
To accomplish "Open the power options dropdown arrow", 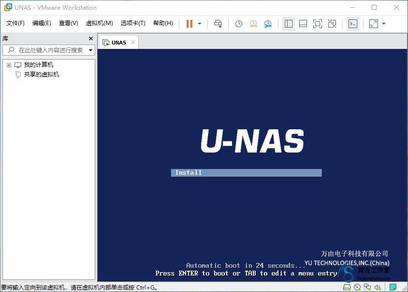I will [x=200, y=24].
